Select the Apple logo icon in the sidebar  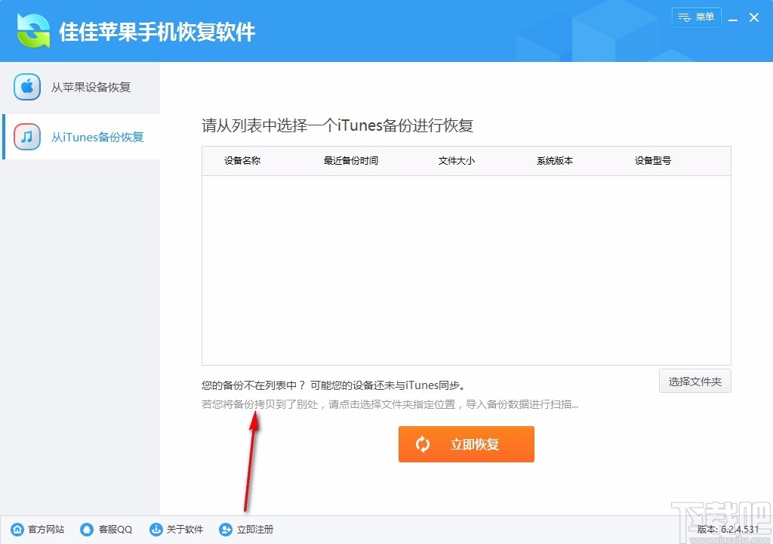(26, 87)
